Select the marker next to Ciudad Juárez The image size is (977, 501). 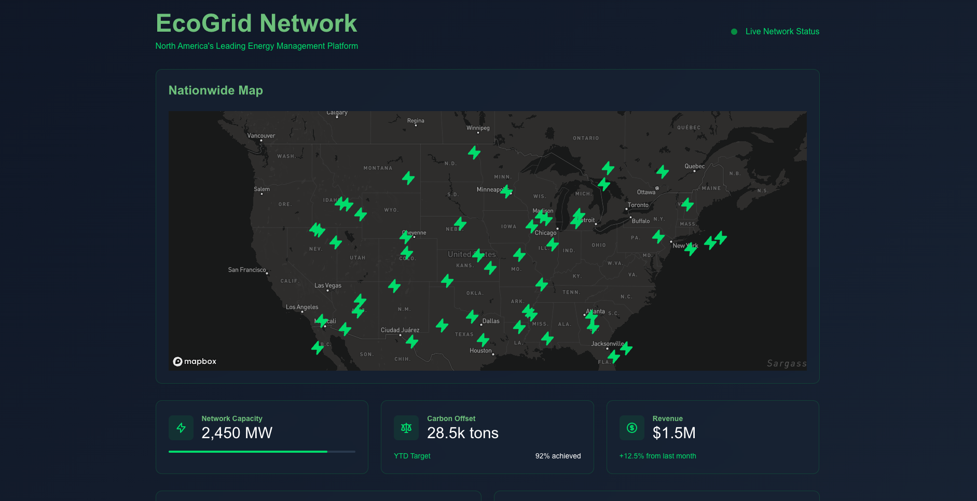click(412, 341)
